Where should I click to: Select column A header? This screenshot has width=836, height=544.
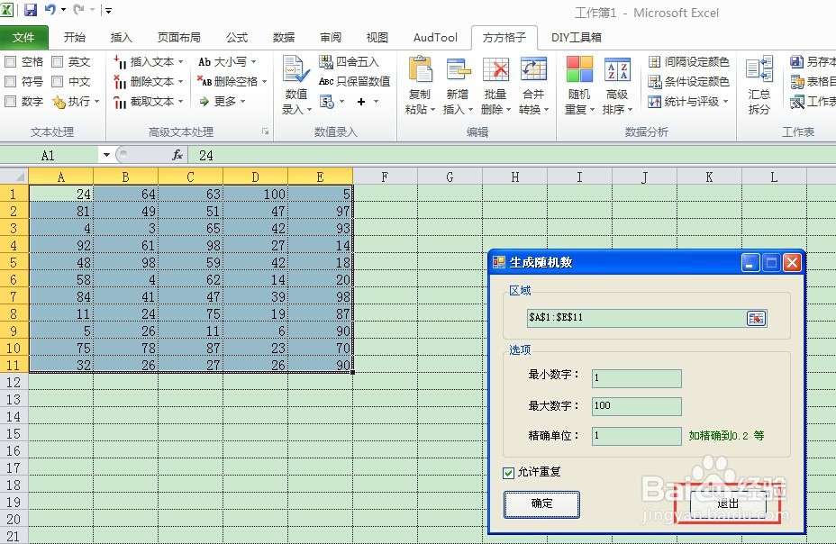pos(60,177)
